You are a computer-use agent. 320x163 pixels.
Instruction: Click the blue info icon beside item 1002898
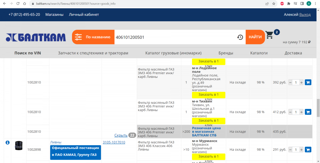(x=7, y=143)
